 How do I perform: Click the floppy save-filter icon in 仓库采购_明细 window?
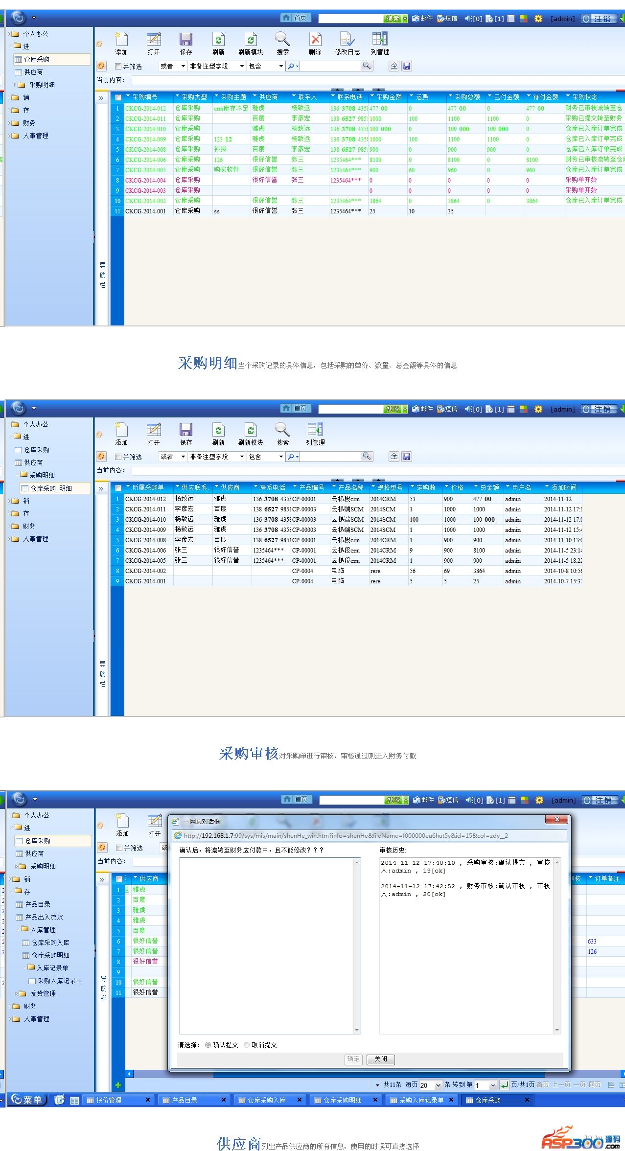[407, 456]
